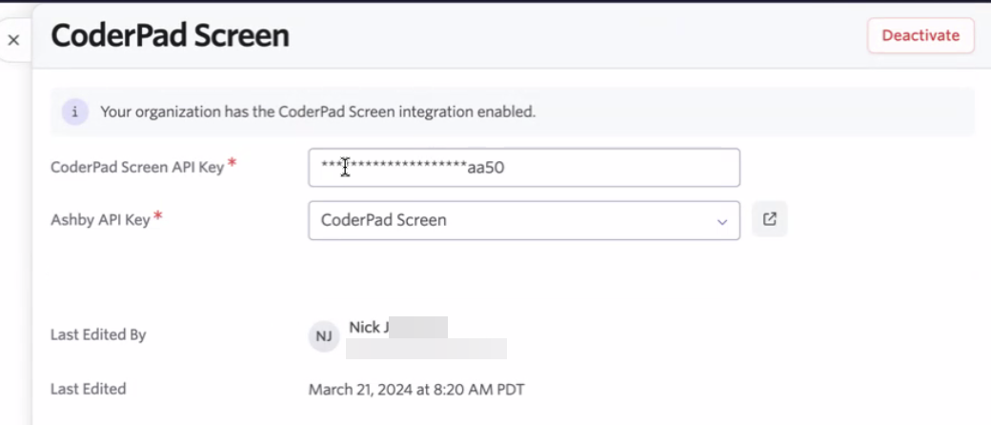Click the 'Last Edited By' label
Image resolution: width=991 pixels, height=425 pixels.
tap(97, 334)
